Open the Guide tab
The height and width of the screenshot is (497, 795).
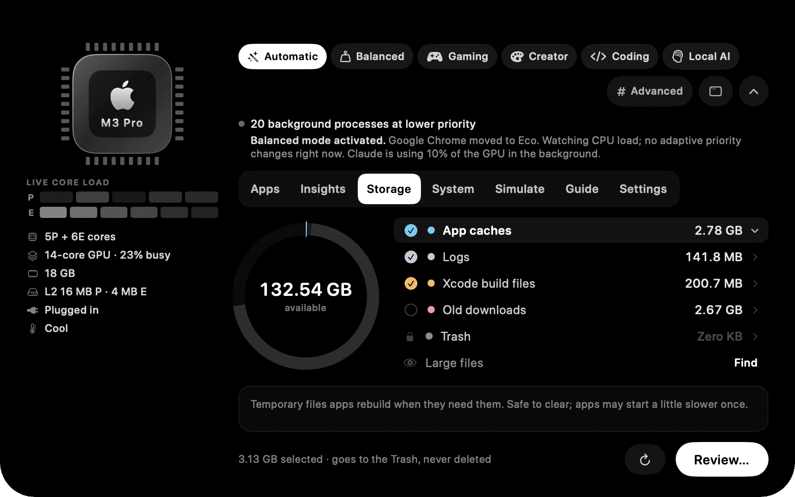pos(582,189)
